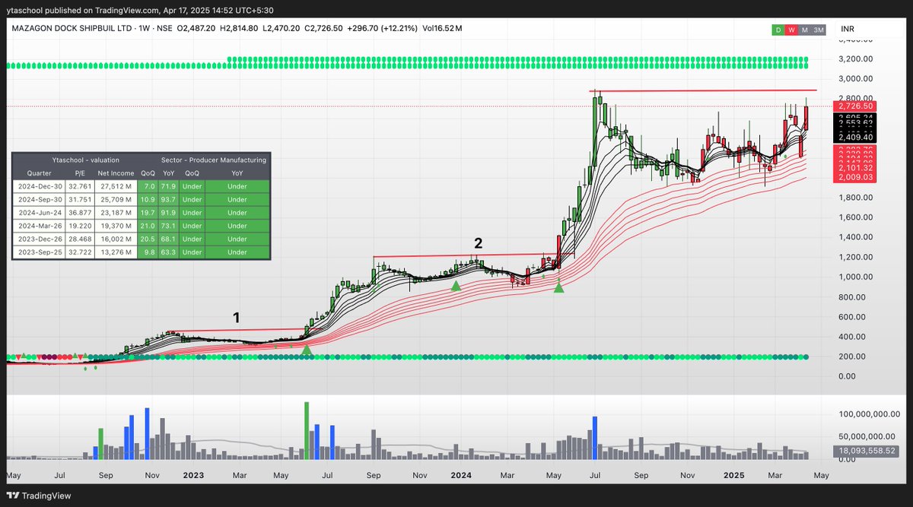This screenshot has width=913, height=507.
Task: Click the 2023-Dec-26 quarter cell
Action: (39, 239)
